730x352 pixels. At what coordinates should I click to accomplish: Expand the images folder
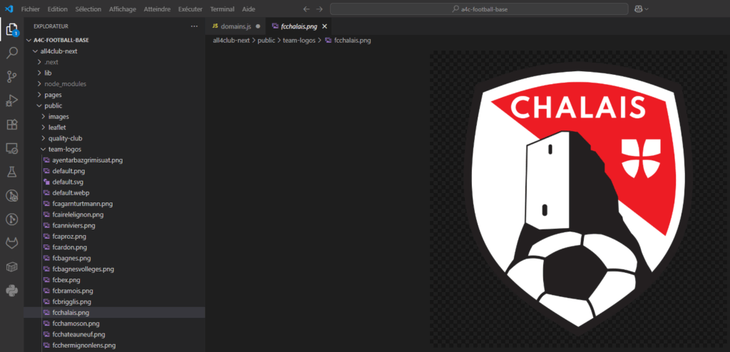coord(58,116)
